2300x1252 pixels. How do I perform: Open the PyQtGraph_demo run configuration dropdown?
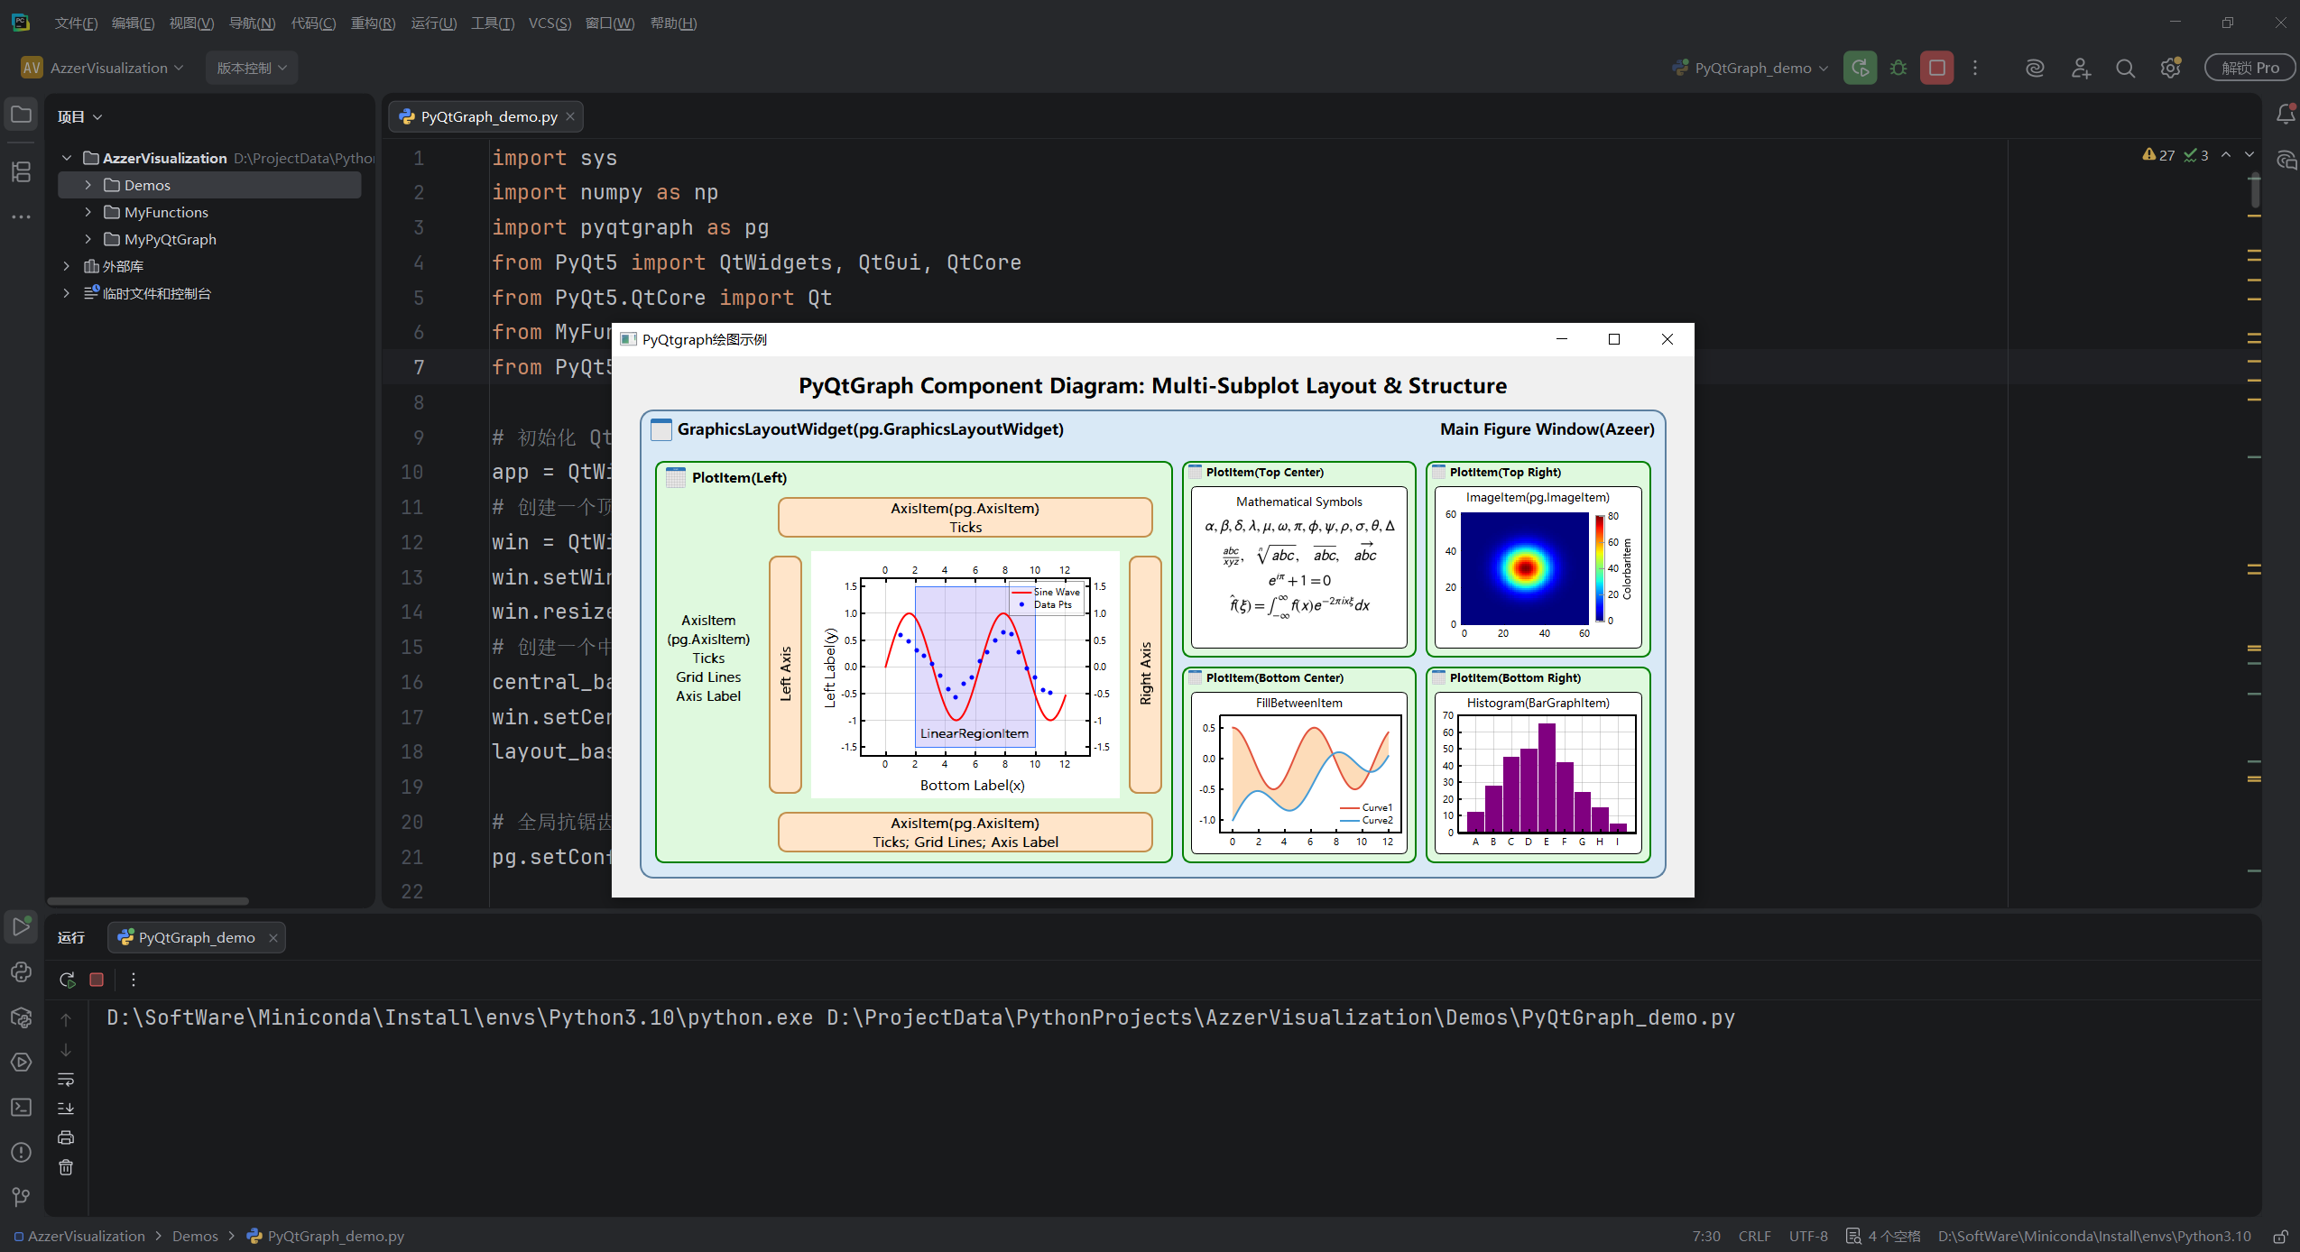[x=1750, y=68]
